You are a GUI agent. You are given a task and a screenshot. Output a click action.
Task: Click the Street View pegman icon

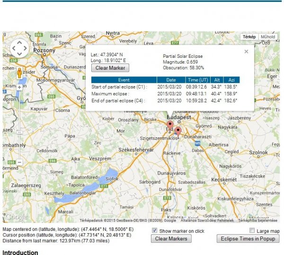[x=19, y=73]
